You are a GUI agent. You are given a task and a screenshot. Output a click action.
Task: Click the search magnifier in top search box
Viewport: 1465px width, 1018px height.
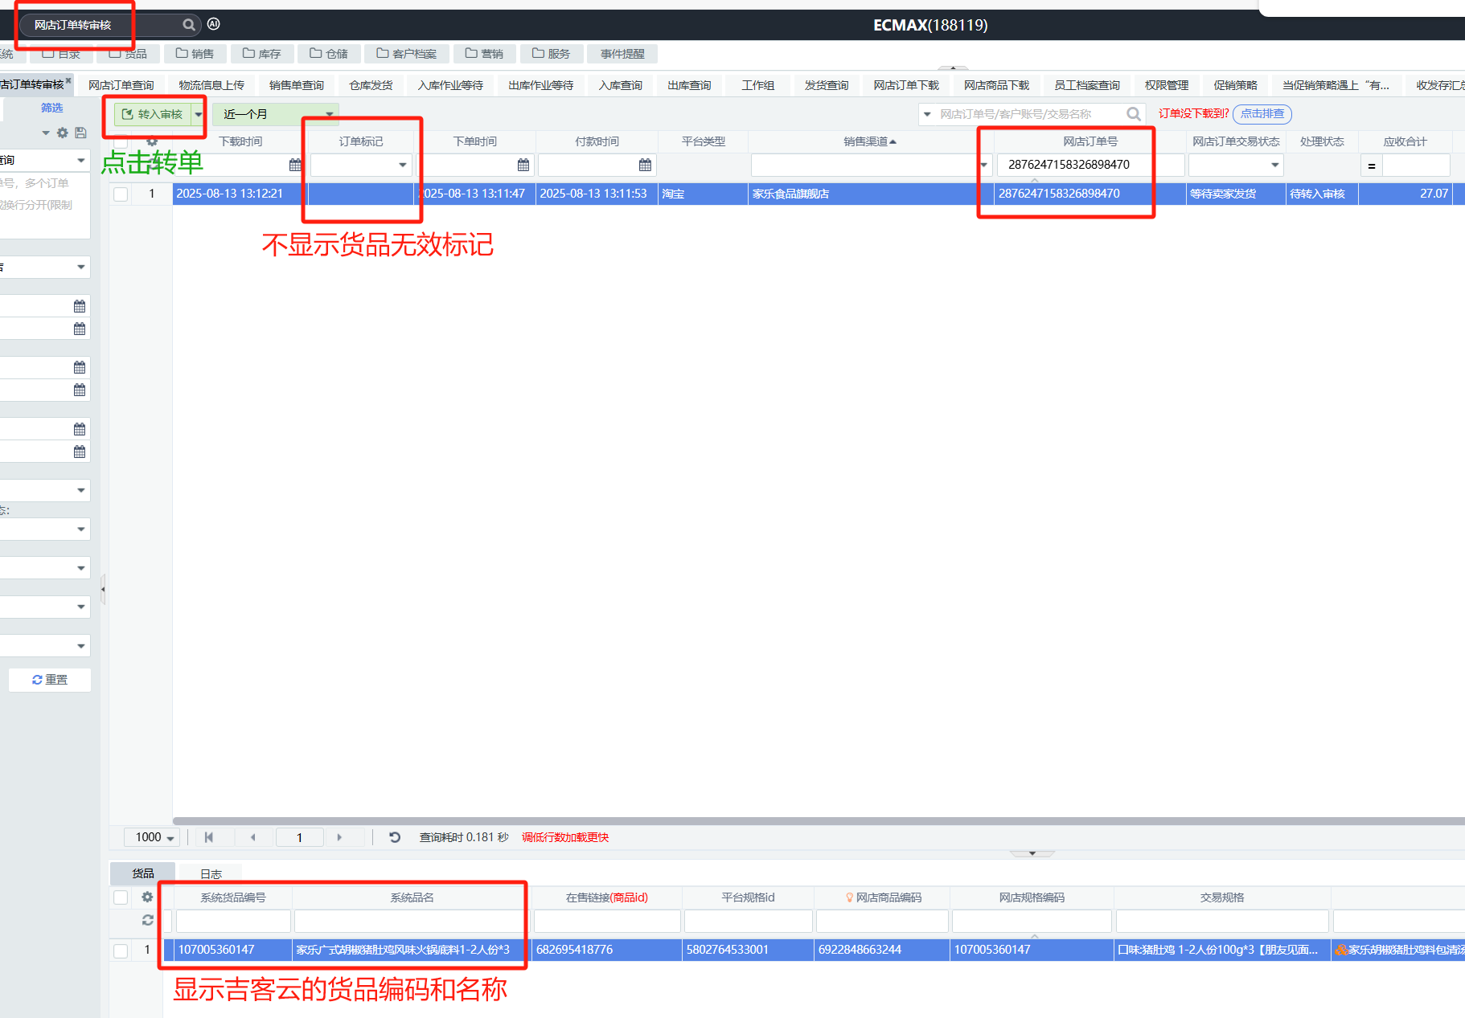pos(189,25)
